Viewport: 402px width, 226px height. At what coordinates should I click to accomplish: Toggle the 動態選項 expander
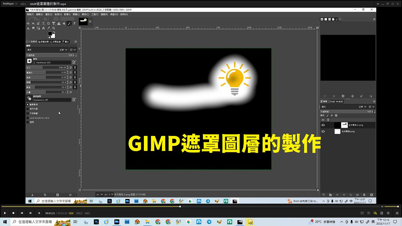click(x=28, y=104)
